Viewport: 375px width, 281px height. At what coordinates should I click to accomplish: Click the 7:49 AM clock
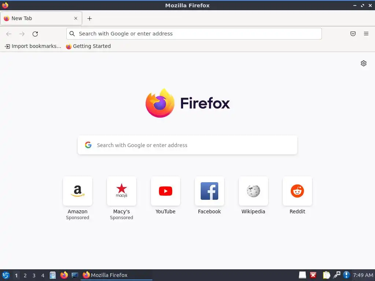363,275
